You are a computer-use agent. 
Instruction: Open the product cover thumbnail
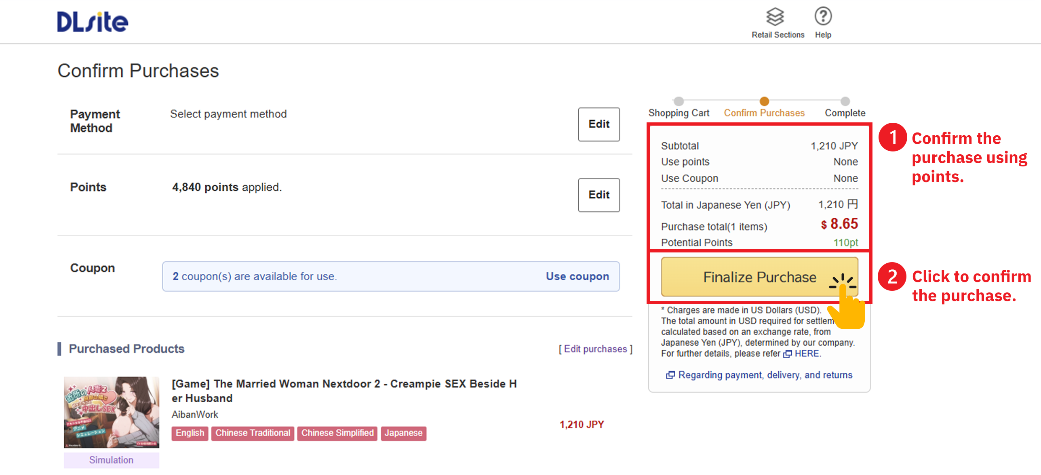coord(112,412)
